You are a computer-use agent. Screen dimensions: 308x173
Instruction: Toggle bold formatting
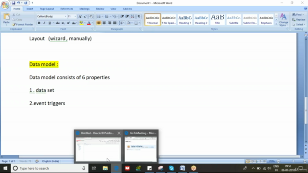point(39,23)
